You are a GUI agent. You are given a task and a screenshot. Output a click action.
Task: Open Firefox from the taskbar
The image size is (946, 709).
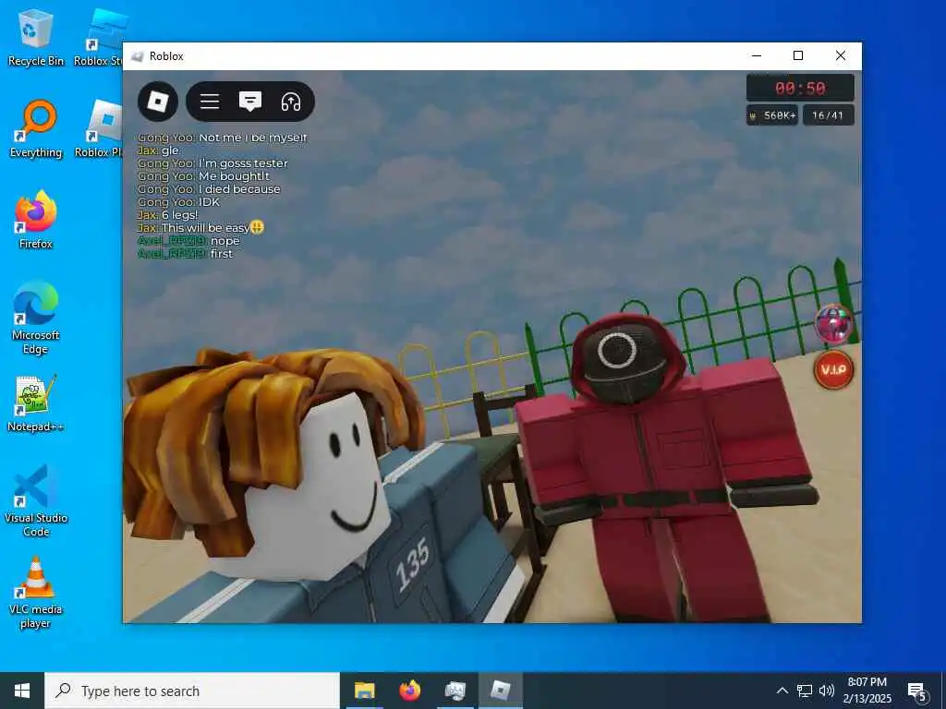409,691
